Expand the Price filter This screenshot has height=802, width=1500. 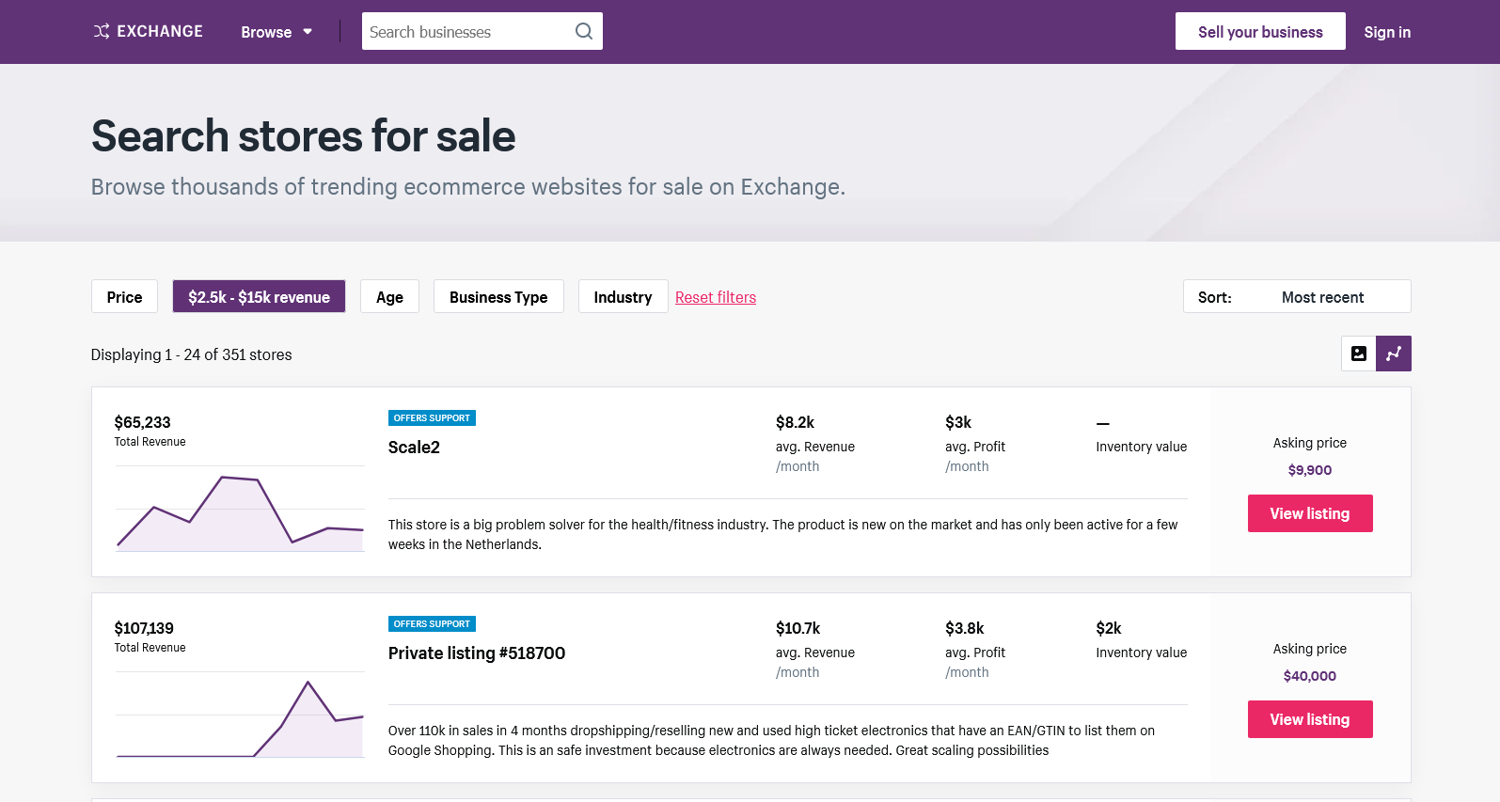[x=124, y=297]
